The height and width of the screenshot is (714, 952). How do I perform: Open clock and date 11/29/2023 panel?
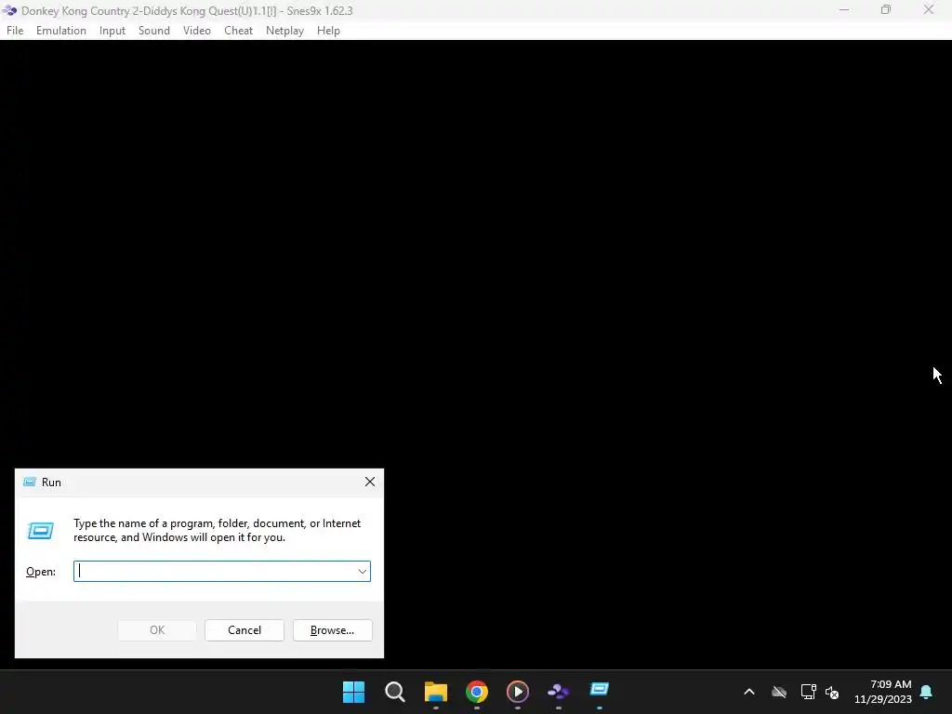coord(883,692)
